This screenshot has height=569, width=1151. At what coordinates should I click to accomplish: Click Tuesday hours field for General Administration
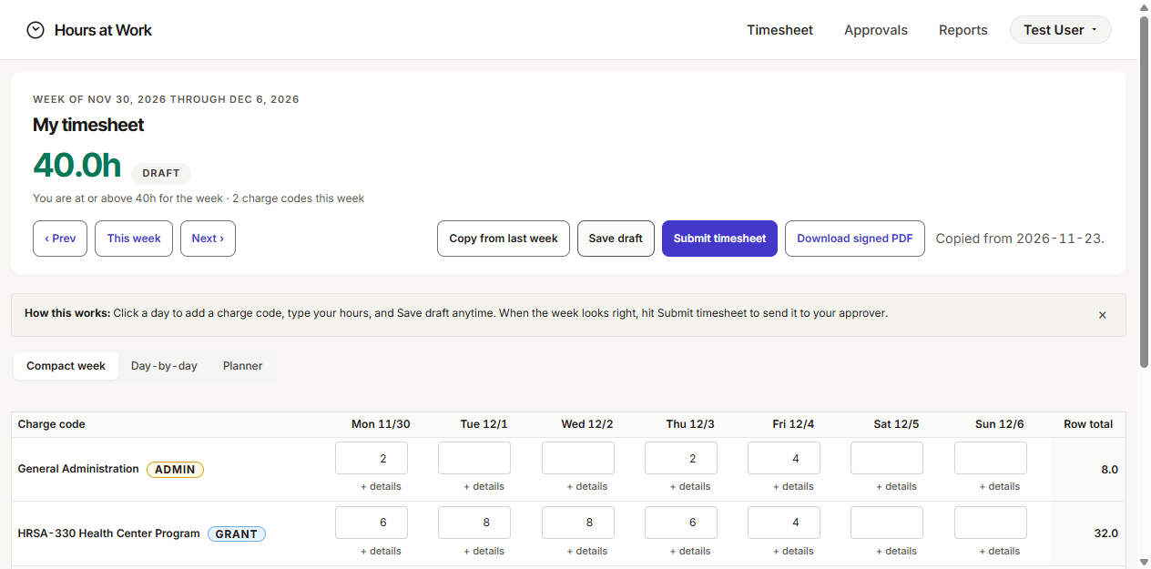tap(474, 458)
